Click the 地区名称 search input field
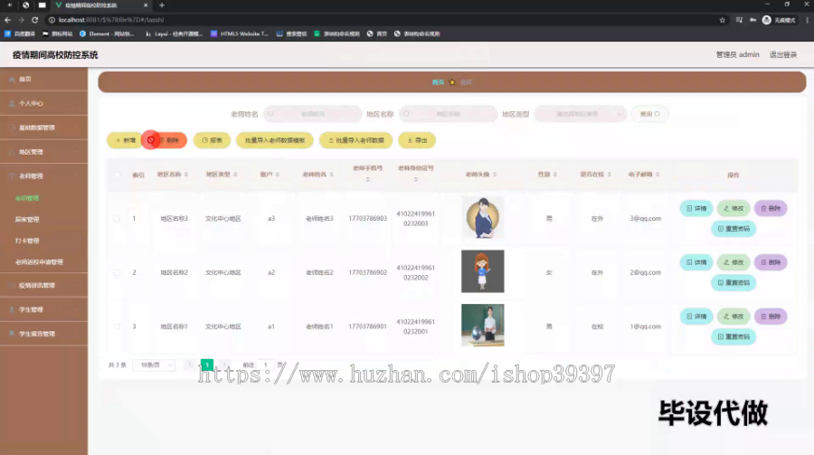The image size is (814, 455). (448, 114)
